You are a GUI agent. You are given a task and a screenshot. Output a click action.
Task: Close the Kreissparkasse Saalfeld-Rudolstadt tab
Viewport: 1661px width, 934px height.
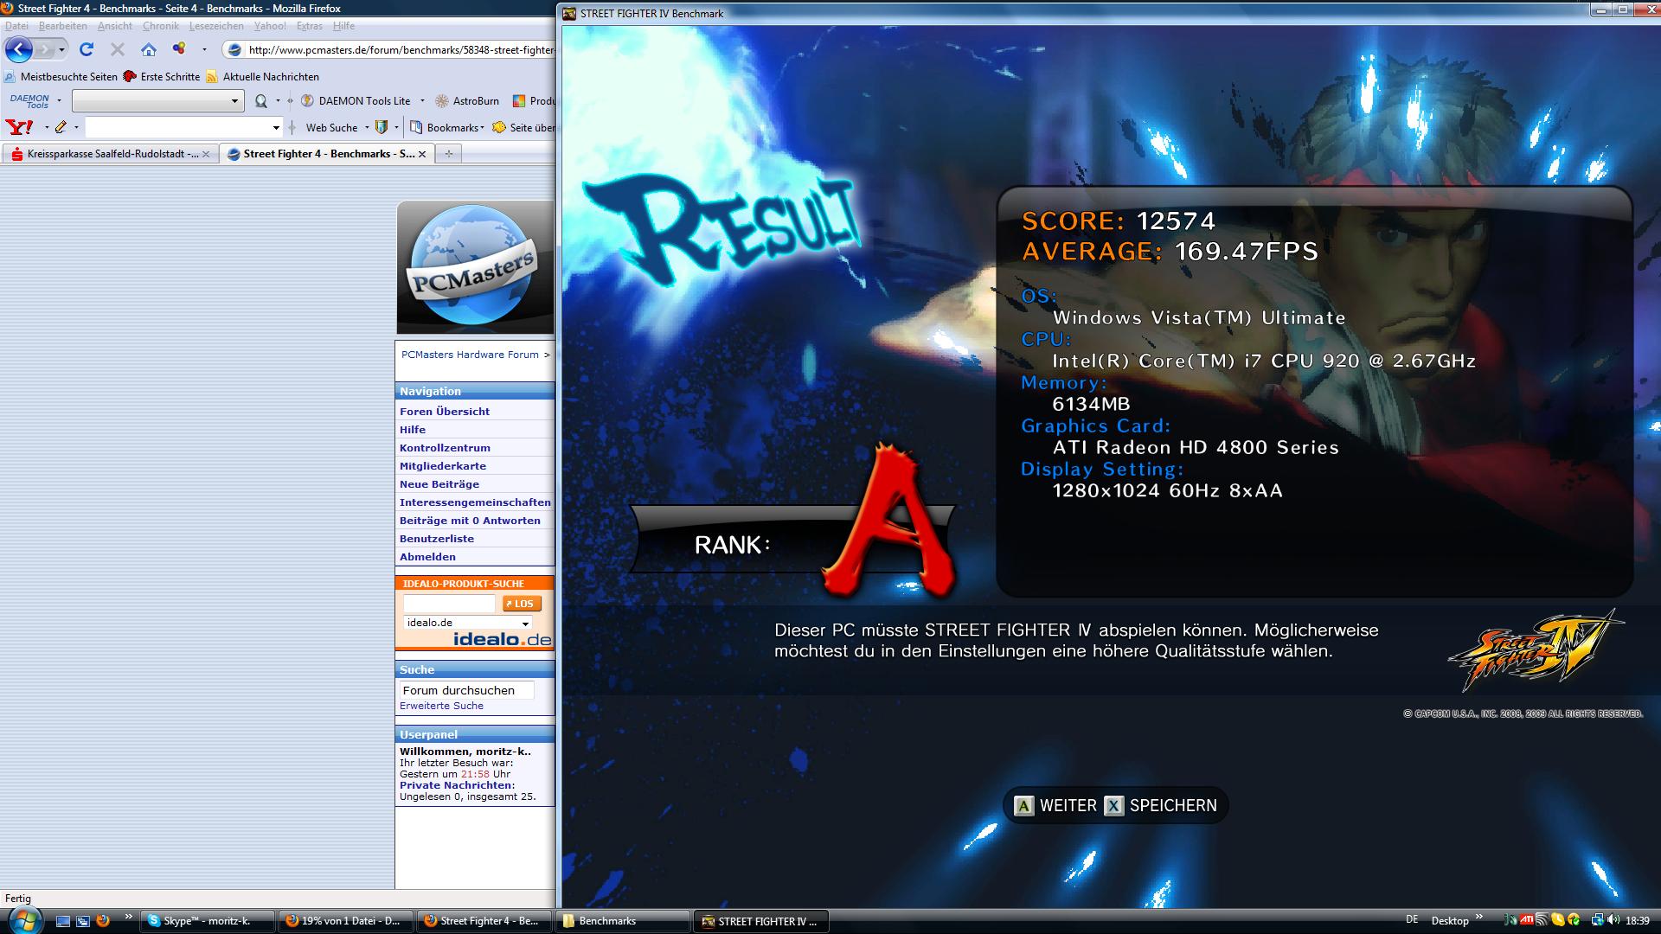click(206, 154)
